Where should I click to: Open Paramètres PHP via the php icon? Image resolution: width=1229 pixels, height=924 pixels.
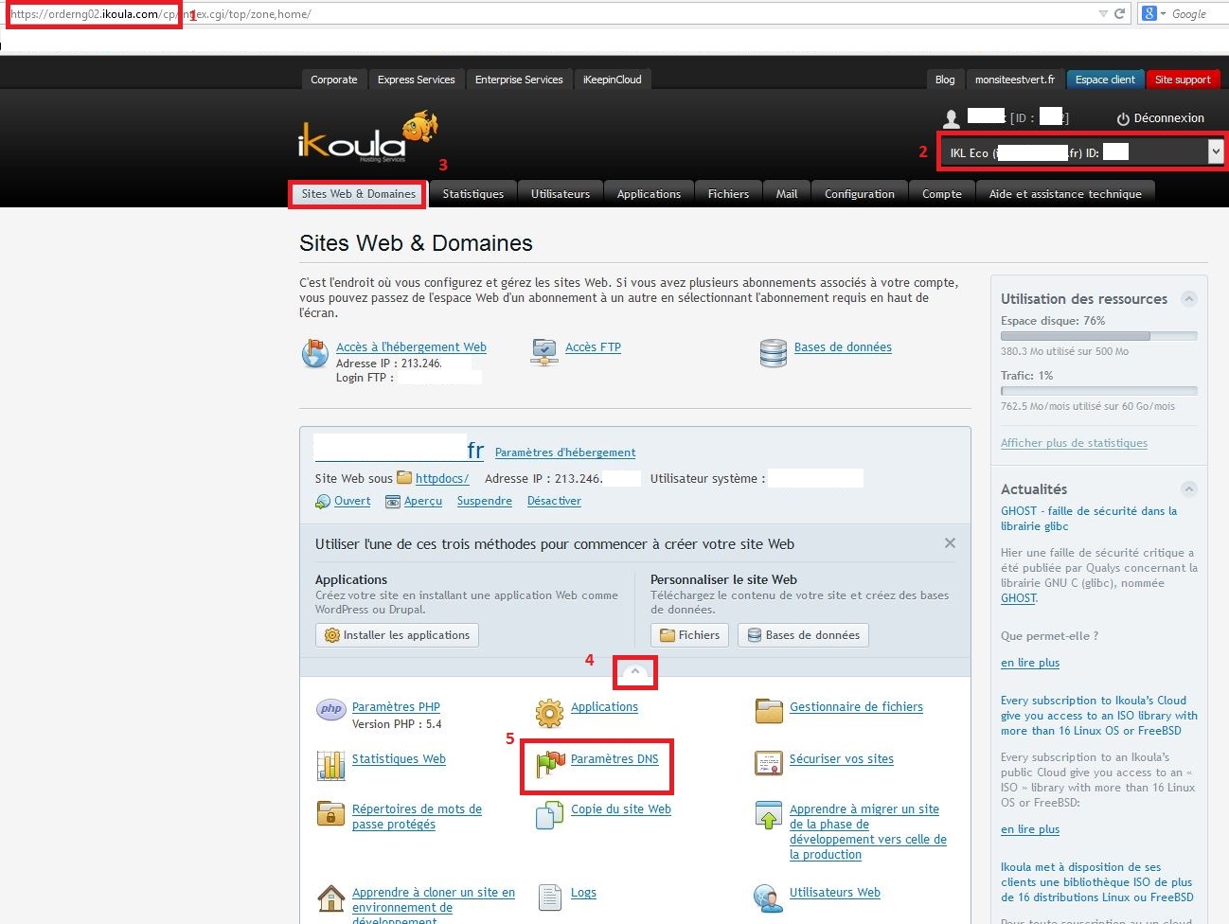click(330, 708)
